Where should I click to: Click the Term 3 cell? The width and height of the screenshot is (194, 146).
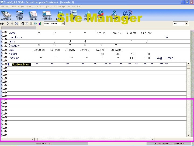pos(70,41)
